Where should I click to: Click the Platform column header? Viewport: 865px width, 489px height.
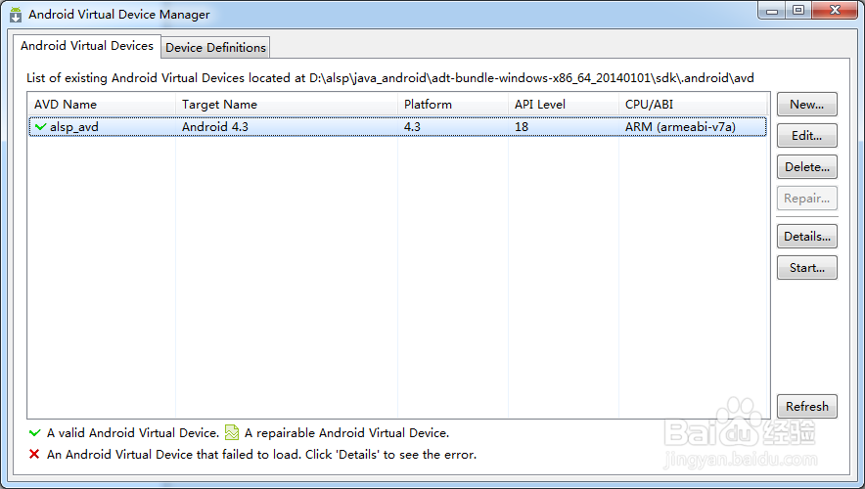tap(452, 105)
